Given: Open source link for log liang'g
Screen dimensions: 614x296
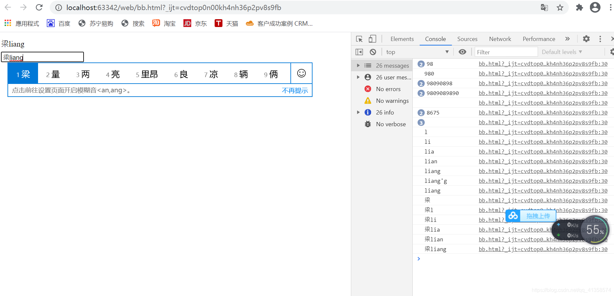Looking at the screenshot, I should pos(543,181).
